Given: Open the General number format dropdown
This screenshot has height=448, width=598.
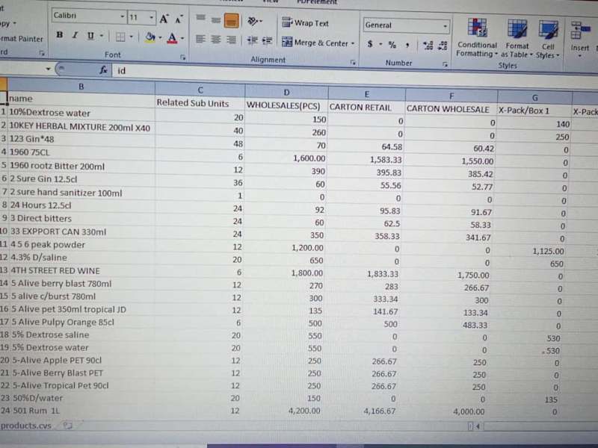Looking at the screenshot, I should 445,26.
